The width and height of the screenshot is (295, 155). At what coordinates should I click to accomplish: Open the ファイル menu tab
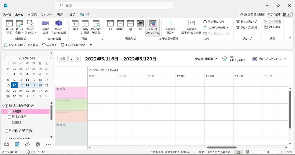click(7, 14)
